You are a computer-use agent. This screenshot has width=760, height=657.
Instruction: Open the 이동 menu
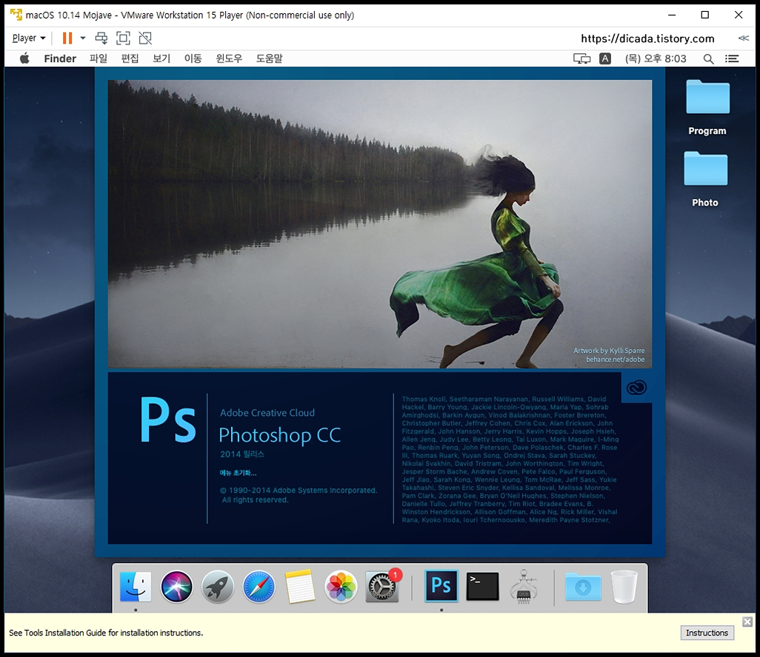click(193, 58)
